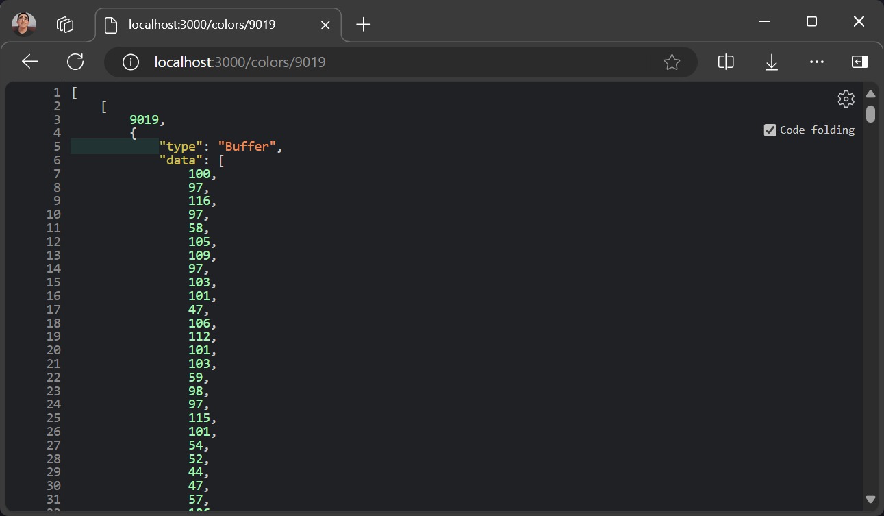Open the tab actions workspaces icon
This screenshot has height=516, width=884.
(65, 25)
